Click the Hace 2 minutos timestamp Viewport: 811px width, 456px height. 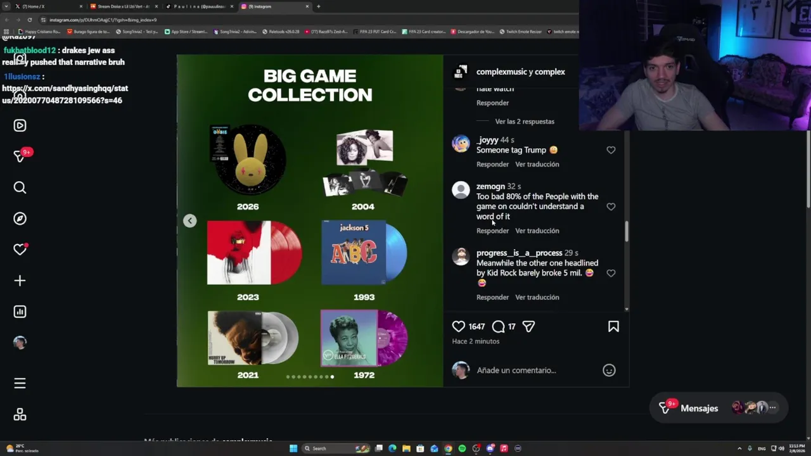coord(476,341)
